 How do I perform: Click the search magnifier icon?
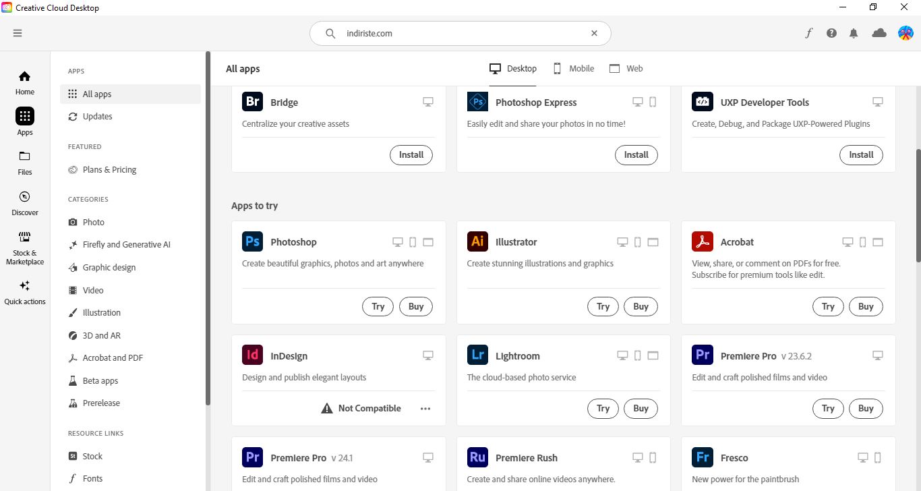point(330,33)
